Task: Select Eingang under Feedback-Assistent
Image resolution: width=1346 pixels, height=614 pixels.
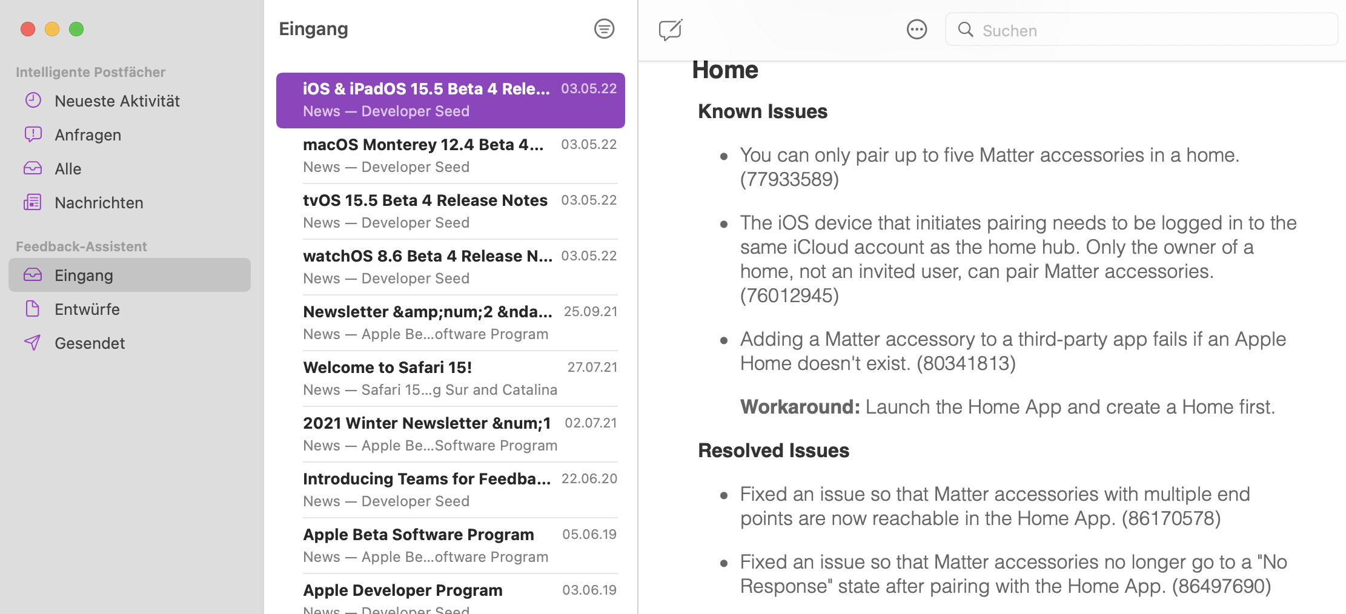Action: pyautogui.click(x=84, y=276)
